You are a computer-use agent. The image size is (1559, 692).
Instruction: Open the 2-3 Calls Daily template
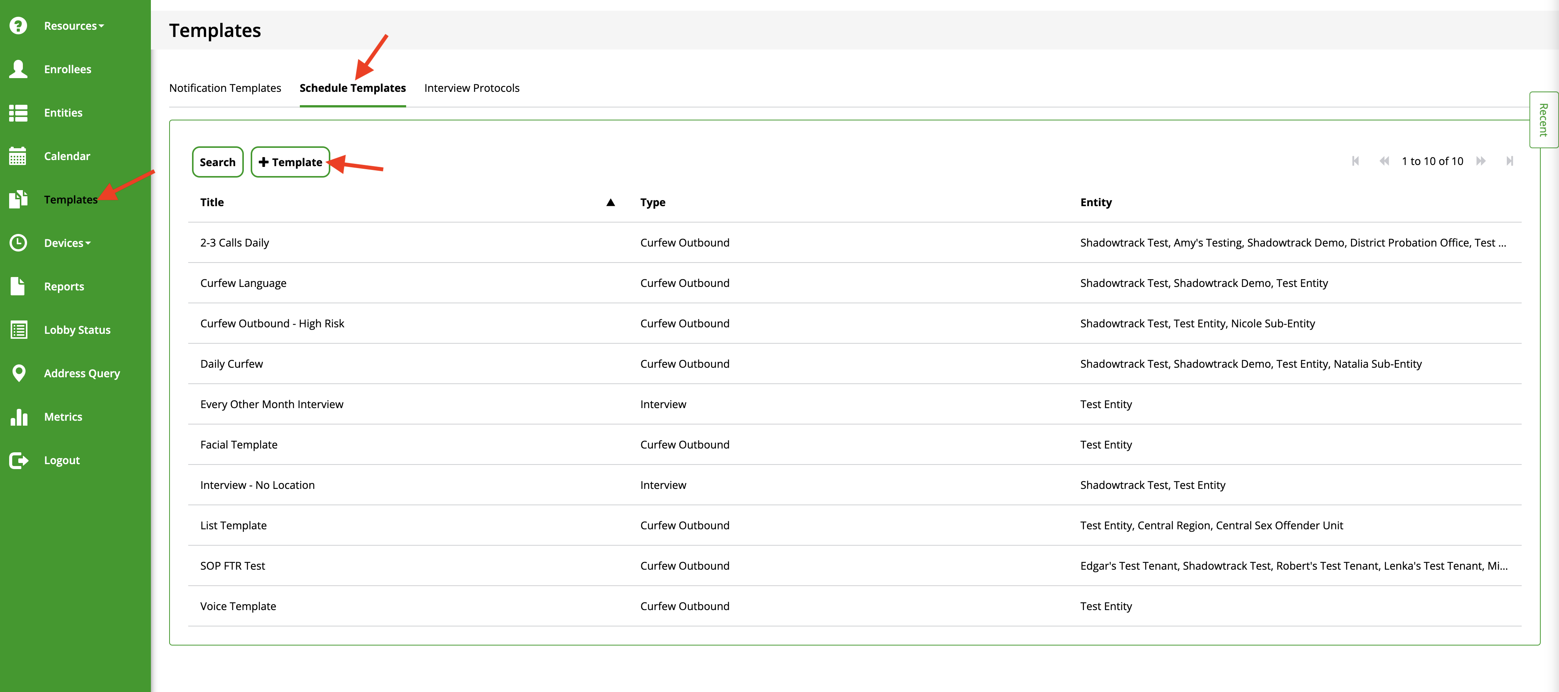coord(235,243)
